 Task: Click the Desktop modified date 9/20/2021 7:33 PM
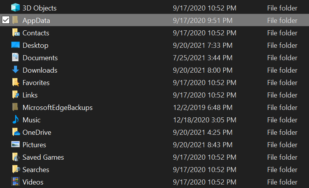click(202, 45)
